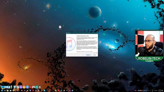Click Cancelar in the iTunes installer
Screen dimensions: 164x92
tap(95, 55)
